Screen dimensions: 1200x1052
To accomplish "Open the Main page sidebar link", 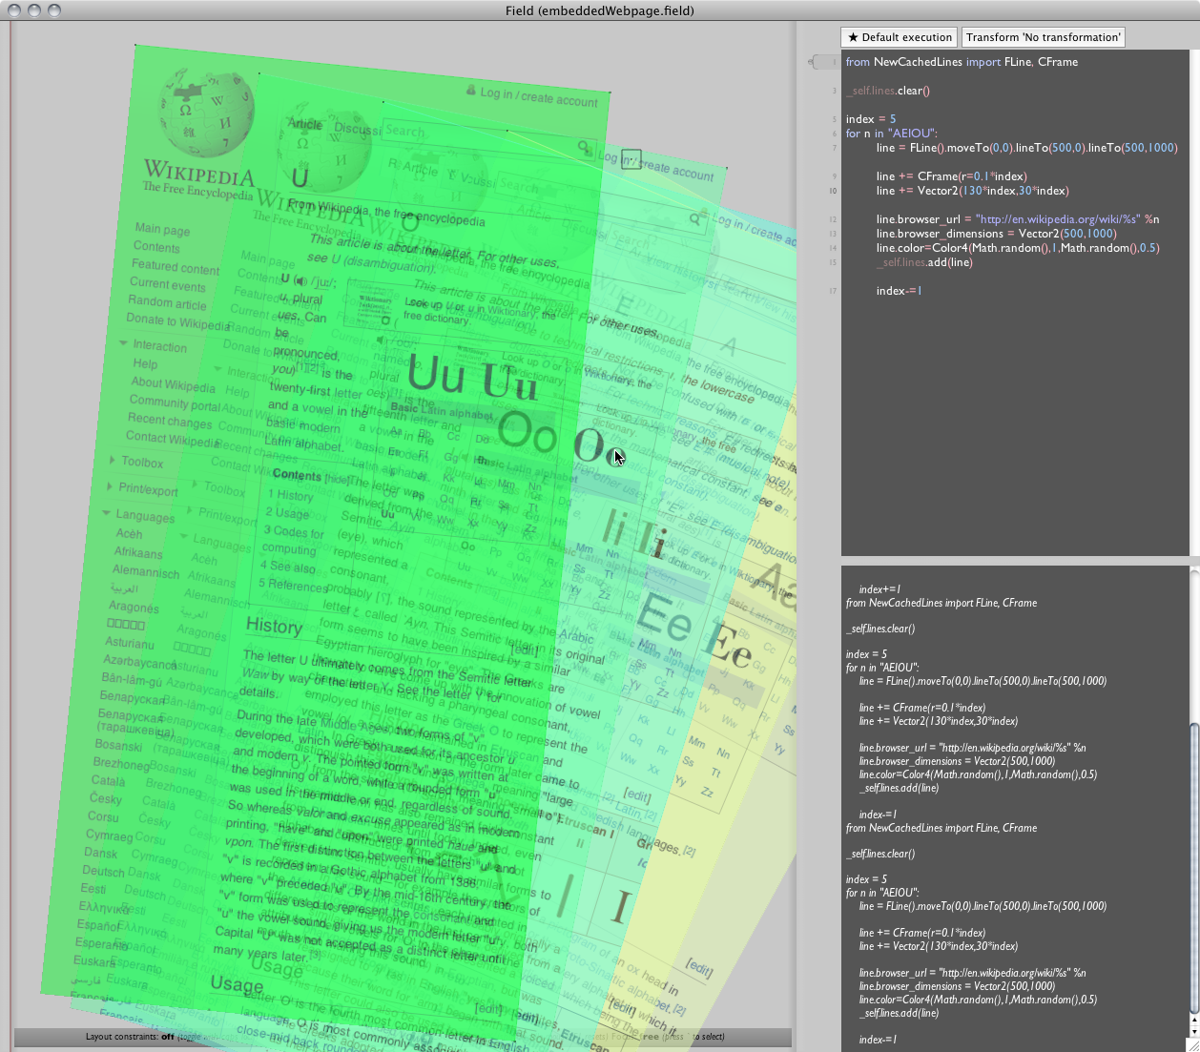I will (162, 229).
